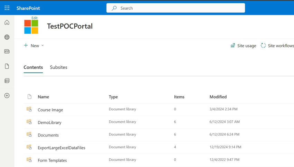The height and width of the screenshot is (167, 294).
Task: Open the globe sites icon in sidebar
Action: point(7,37)
